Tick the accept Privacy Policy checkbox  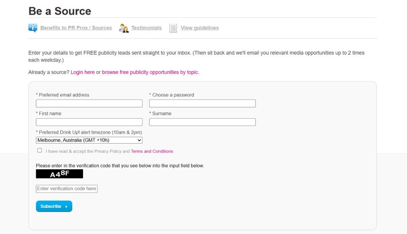click(x=39, y=150)
